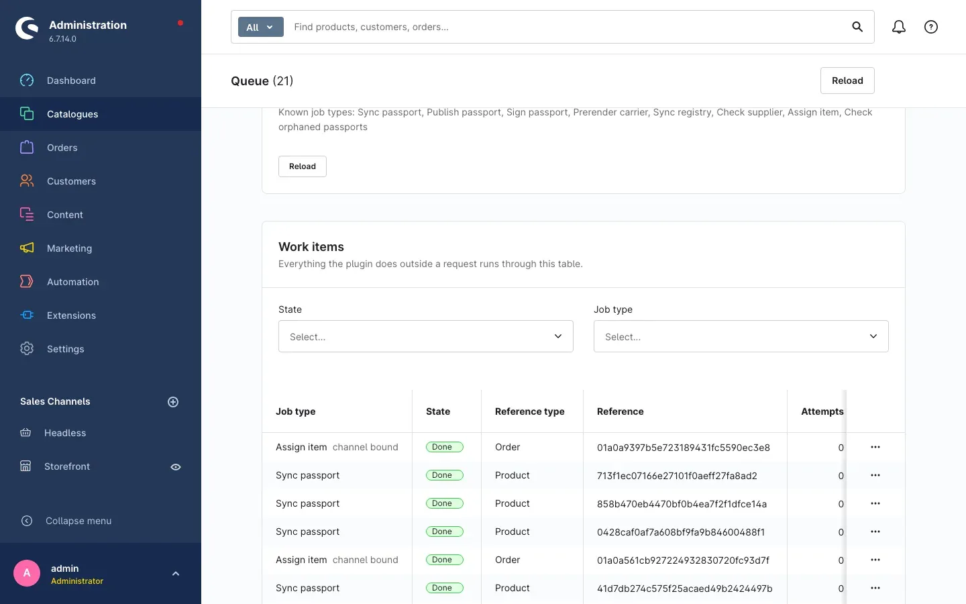The height and width of the screenshot is (604, 966).
Task: Click the Settings gear icon
Action: [x=27, y=349]
